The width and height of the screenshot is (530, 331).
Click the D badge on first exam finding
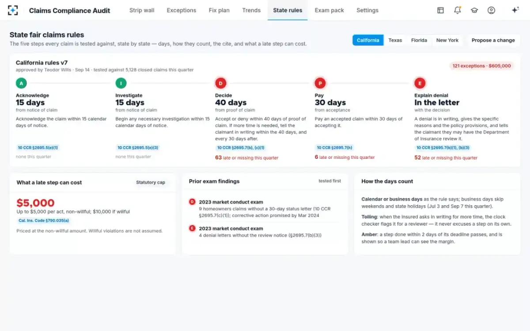(192, 202)
